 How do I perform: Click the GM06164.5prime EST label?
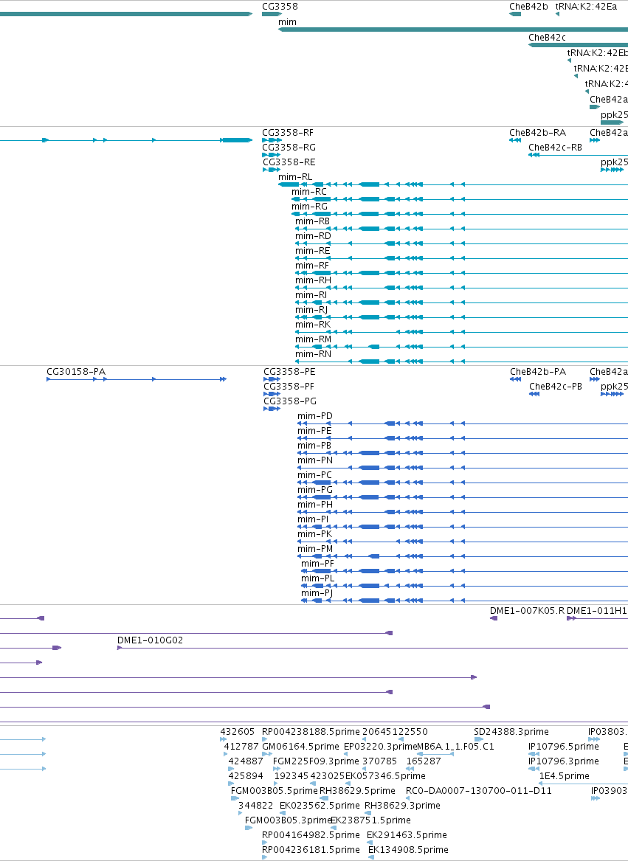[x=300, y=747]
